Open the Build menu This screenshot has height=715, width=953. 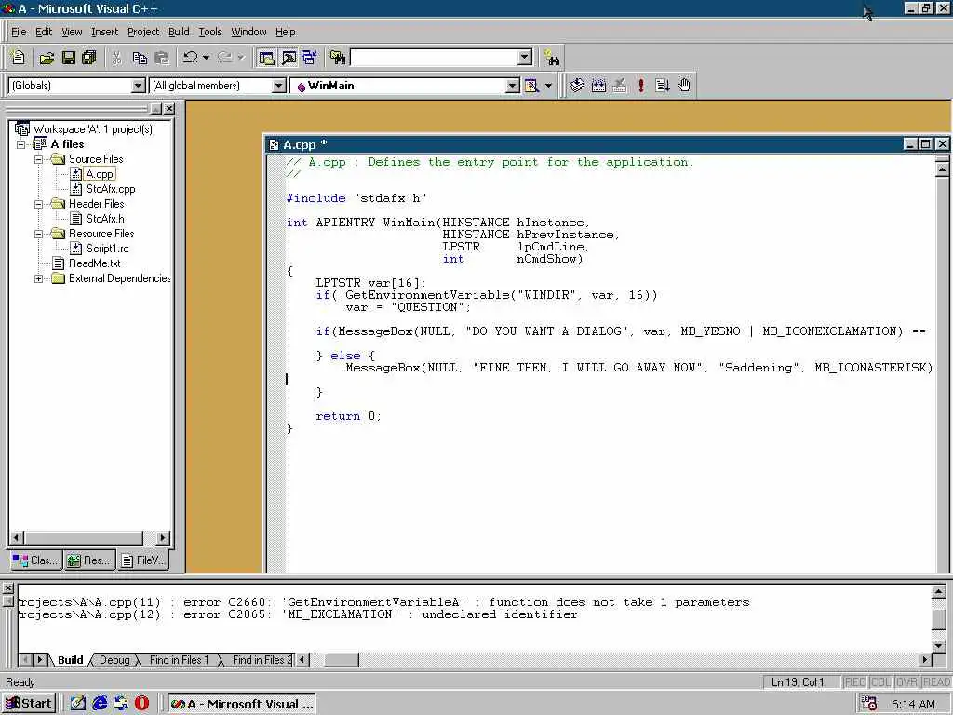coord(179,32)
